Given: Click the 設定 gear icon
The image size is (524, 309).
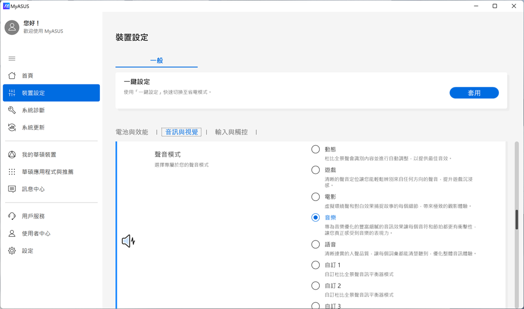Looking at the screenshot, I should (12, 251).
